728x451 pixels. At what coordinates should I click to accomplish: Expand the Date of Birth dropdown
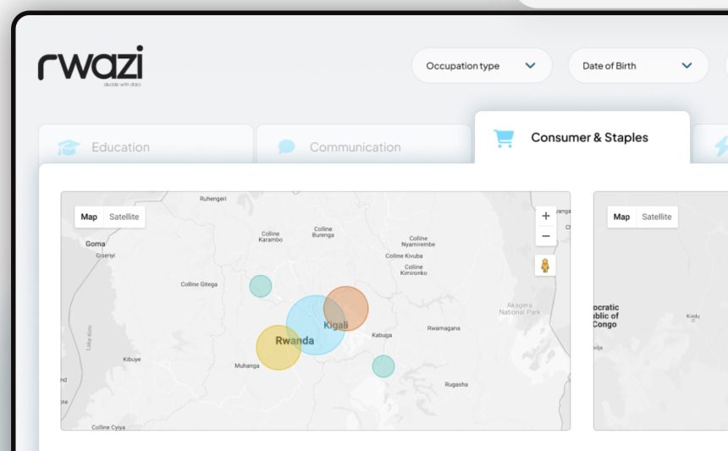pyautogui.click(x=638, y=66)
